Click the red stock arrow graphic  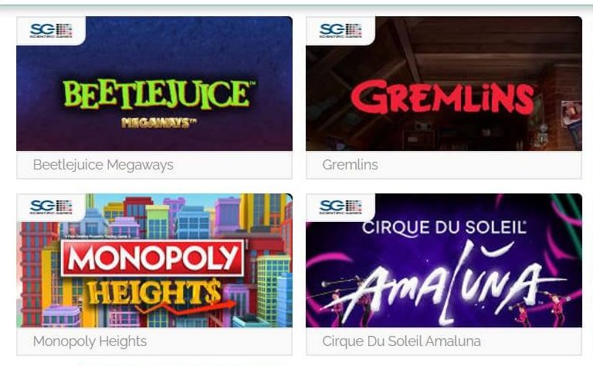point(186,307)
